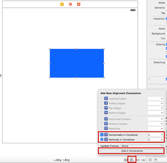Toggle Trailing Edges checkbox

click(x=102, y=103)
